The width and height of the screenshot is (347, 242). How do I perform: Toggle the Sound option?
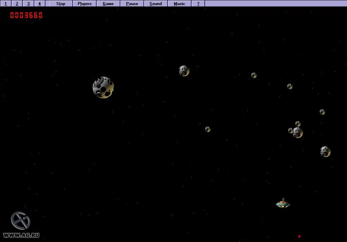coord(156,3)
